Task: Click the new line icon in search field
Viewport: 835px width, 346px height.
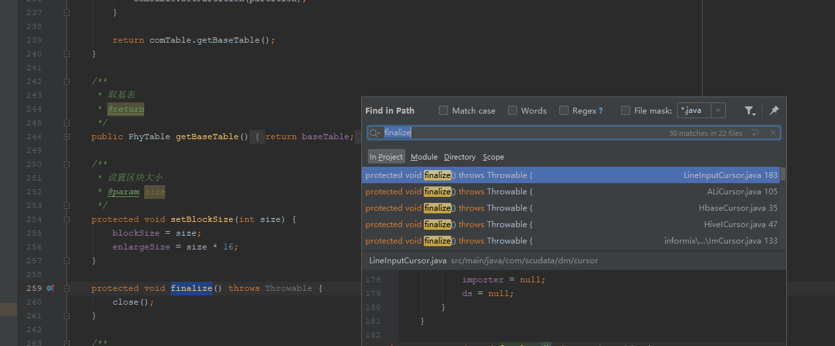Action: pyautogui.click(x=755, y=133)
